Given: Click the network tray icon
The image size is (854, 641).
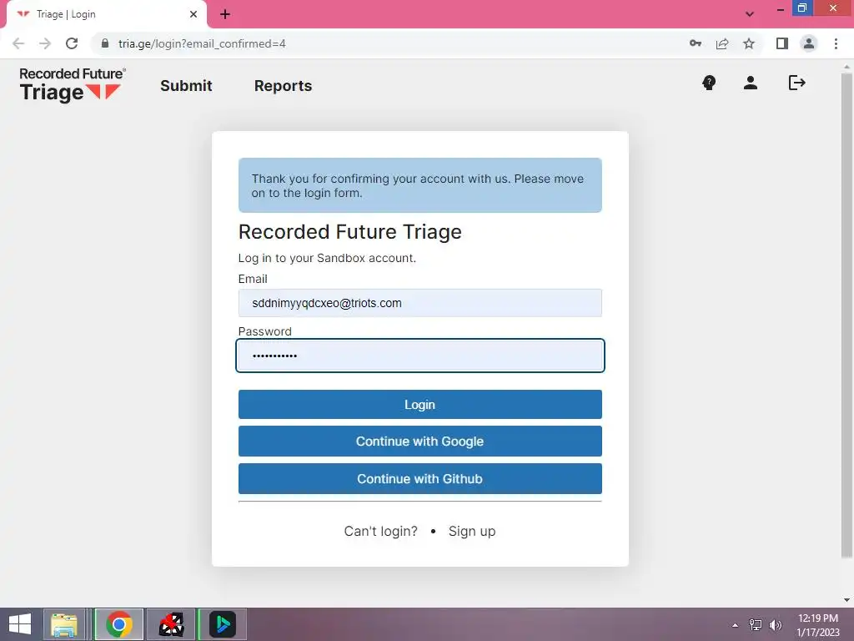Looking at the screenshot, I should [x=756, y=625].
